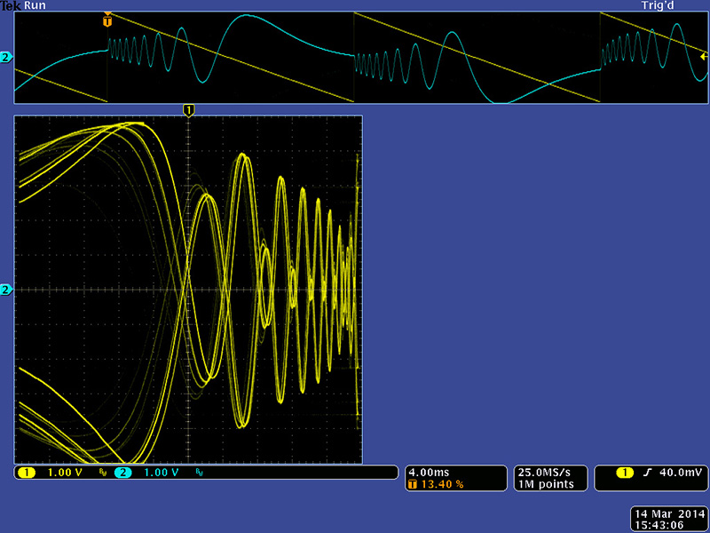Click channel 2 bandwidth limit icon
Image resolution: width=710 pixels, height=533 pixels.
[200, 473]
